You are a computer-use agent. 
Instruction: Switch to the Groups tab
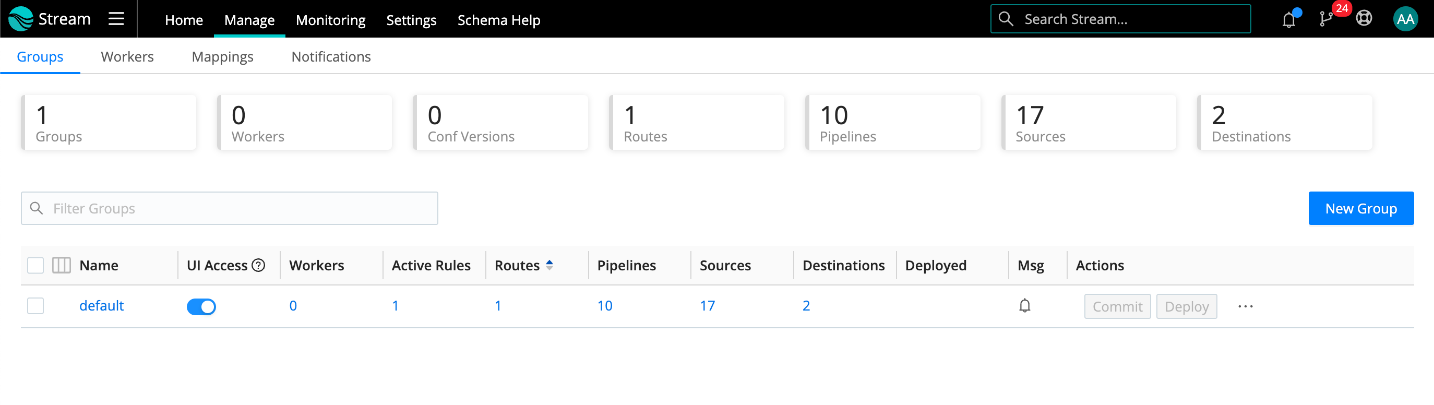click(x=40, y=57)
